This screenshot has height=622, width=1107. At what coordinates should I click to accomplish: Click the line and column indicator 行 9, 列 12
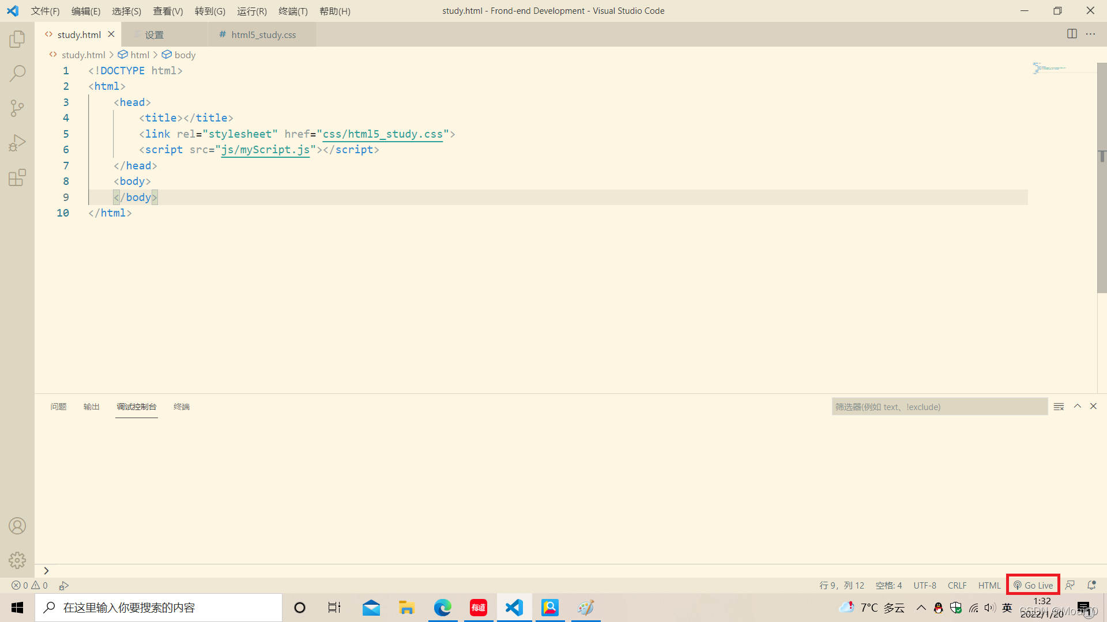pos(842,585)
